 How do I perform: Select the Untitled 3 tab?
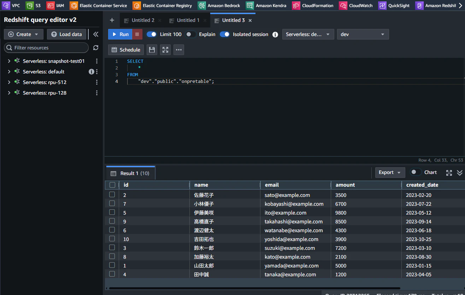click(233, 20)
